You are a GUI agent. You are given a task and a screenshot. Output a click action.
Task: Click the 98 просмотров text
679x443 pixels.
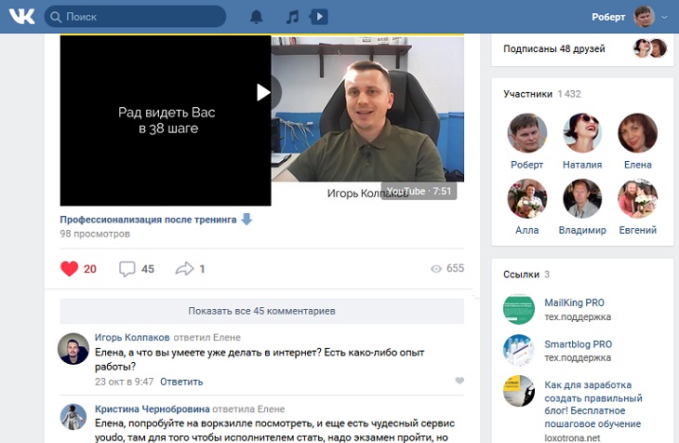95,234
